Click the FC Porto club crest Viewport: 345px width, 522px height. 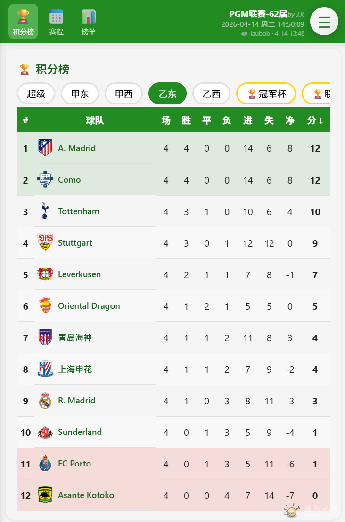click(45, 464)
